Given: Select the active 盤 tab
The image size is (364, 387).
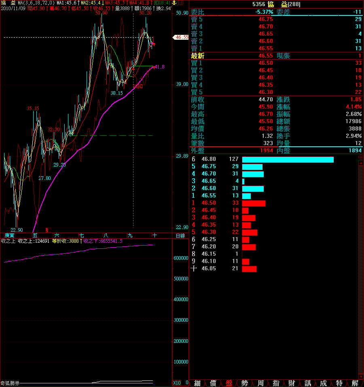Looking at the screenshot, I should [x=229, y=383].
